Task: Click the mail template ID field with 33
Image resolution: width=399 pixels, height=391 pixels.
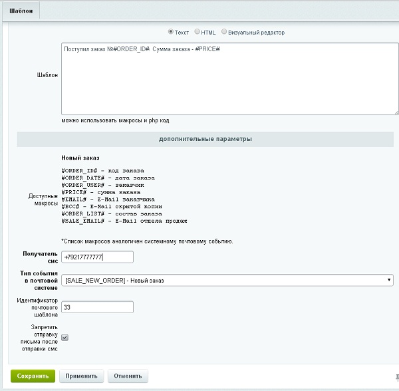Action: [x=97, y=307]
